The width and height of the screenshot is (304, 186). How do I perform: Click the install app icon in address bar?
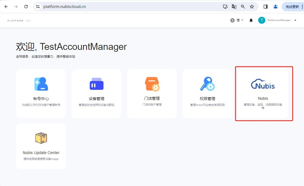coord(225,7)
